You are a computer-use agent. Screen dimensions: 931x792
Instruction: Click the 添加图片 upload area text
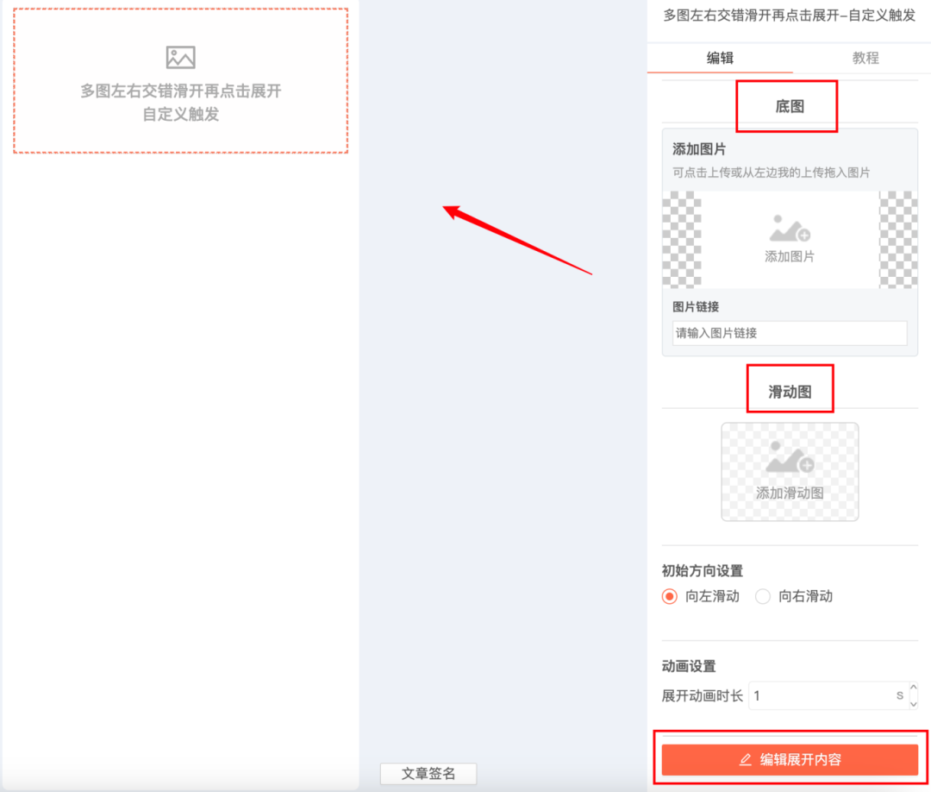(790, 257)
